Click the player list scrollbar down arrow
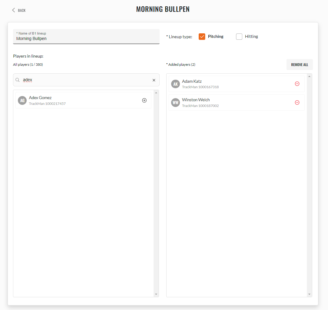The image size is (328, 310). click(156, 294)
